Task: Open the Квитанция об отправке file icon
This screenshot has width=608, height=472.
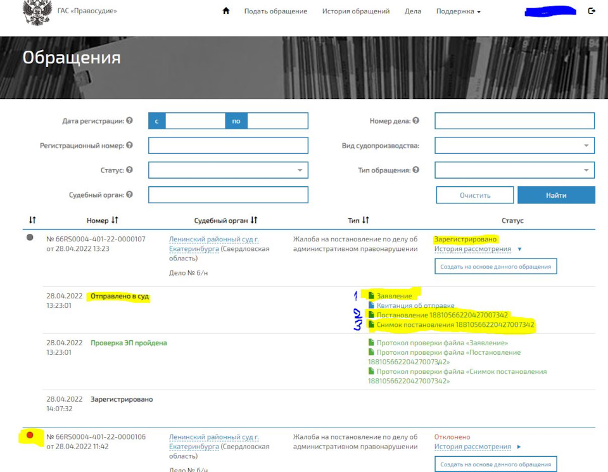Action: click(371, 305)
